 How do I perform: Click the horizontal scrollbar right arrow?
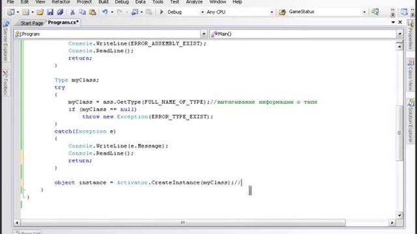tap(392, 222)
